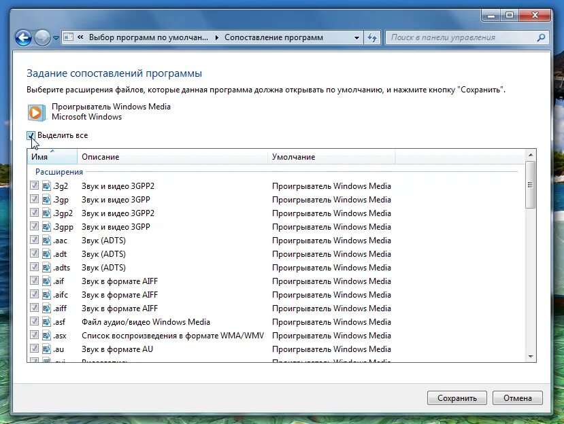Open 'Выбор программ по умолчан...' breadcrumb
The width and height of the screenshot is (564, 424).
(148, 37)
